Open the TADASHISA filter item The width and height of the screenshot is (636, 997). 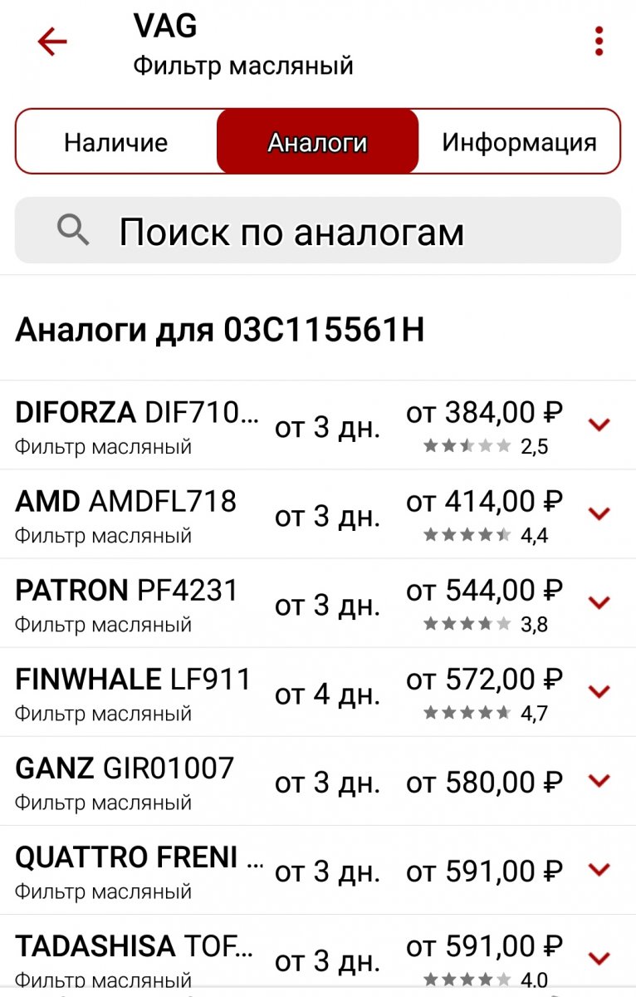(318, 955)
